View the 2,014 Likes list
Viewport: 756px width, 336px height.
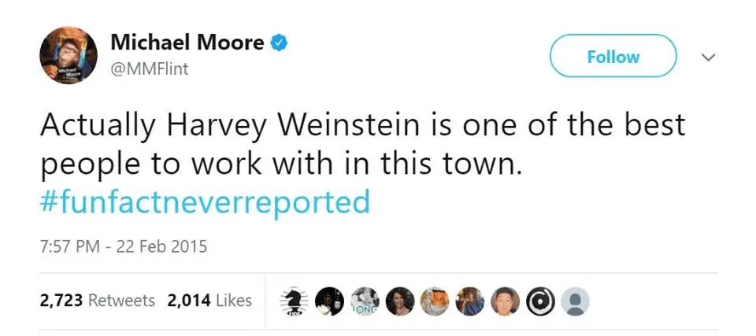tap(209, 301)
